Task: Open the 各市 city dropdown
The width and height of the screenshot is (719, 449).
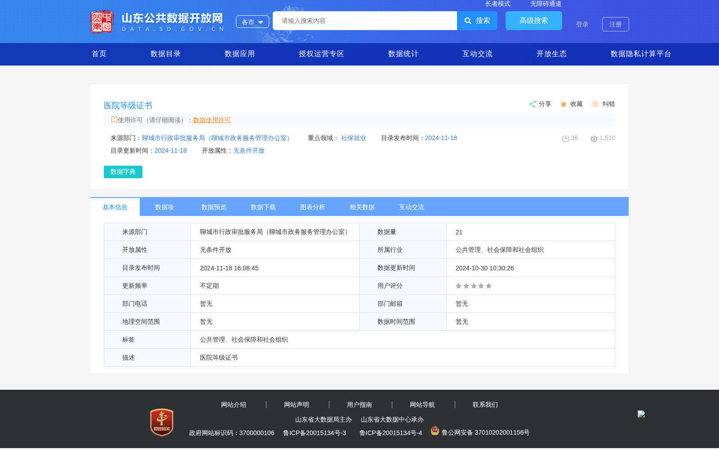Action: (253, 22)
